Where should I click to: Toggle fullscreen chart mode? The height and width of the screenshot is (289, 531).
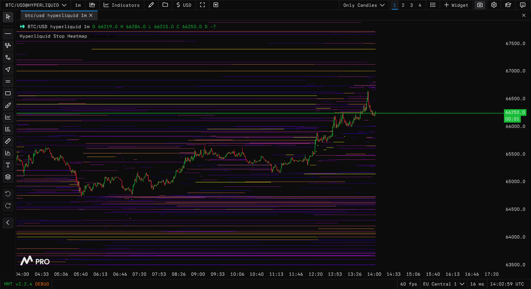(202, 5)
